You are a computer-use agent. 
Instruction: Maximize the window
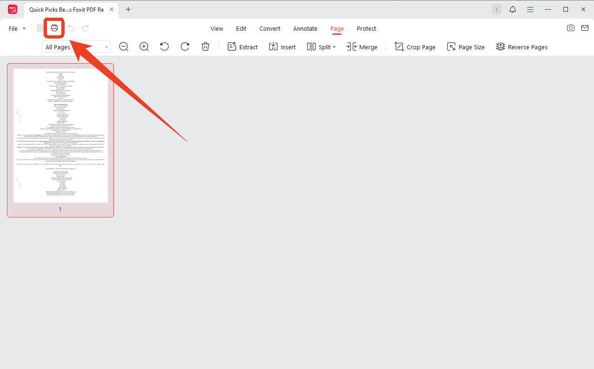[566, 9]
